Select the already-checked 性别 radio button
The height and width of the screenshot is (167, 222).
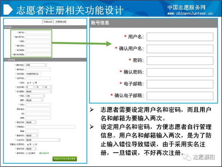tap(28, 83)
